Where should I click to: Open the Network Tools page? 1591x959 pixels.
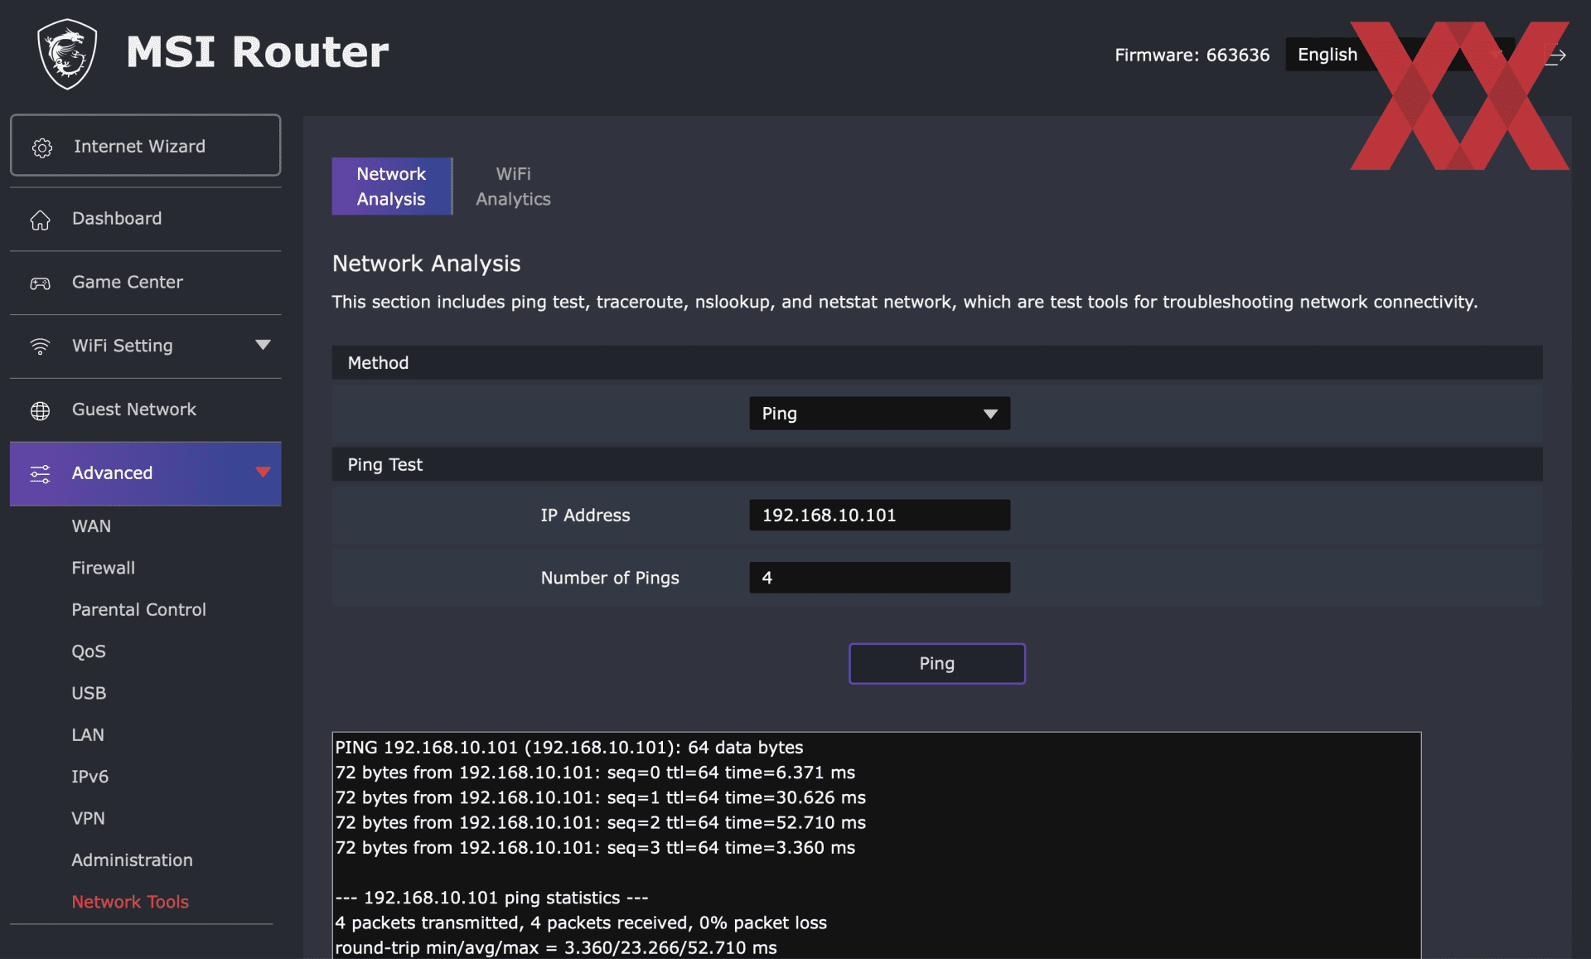pos(130,902)
